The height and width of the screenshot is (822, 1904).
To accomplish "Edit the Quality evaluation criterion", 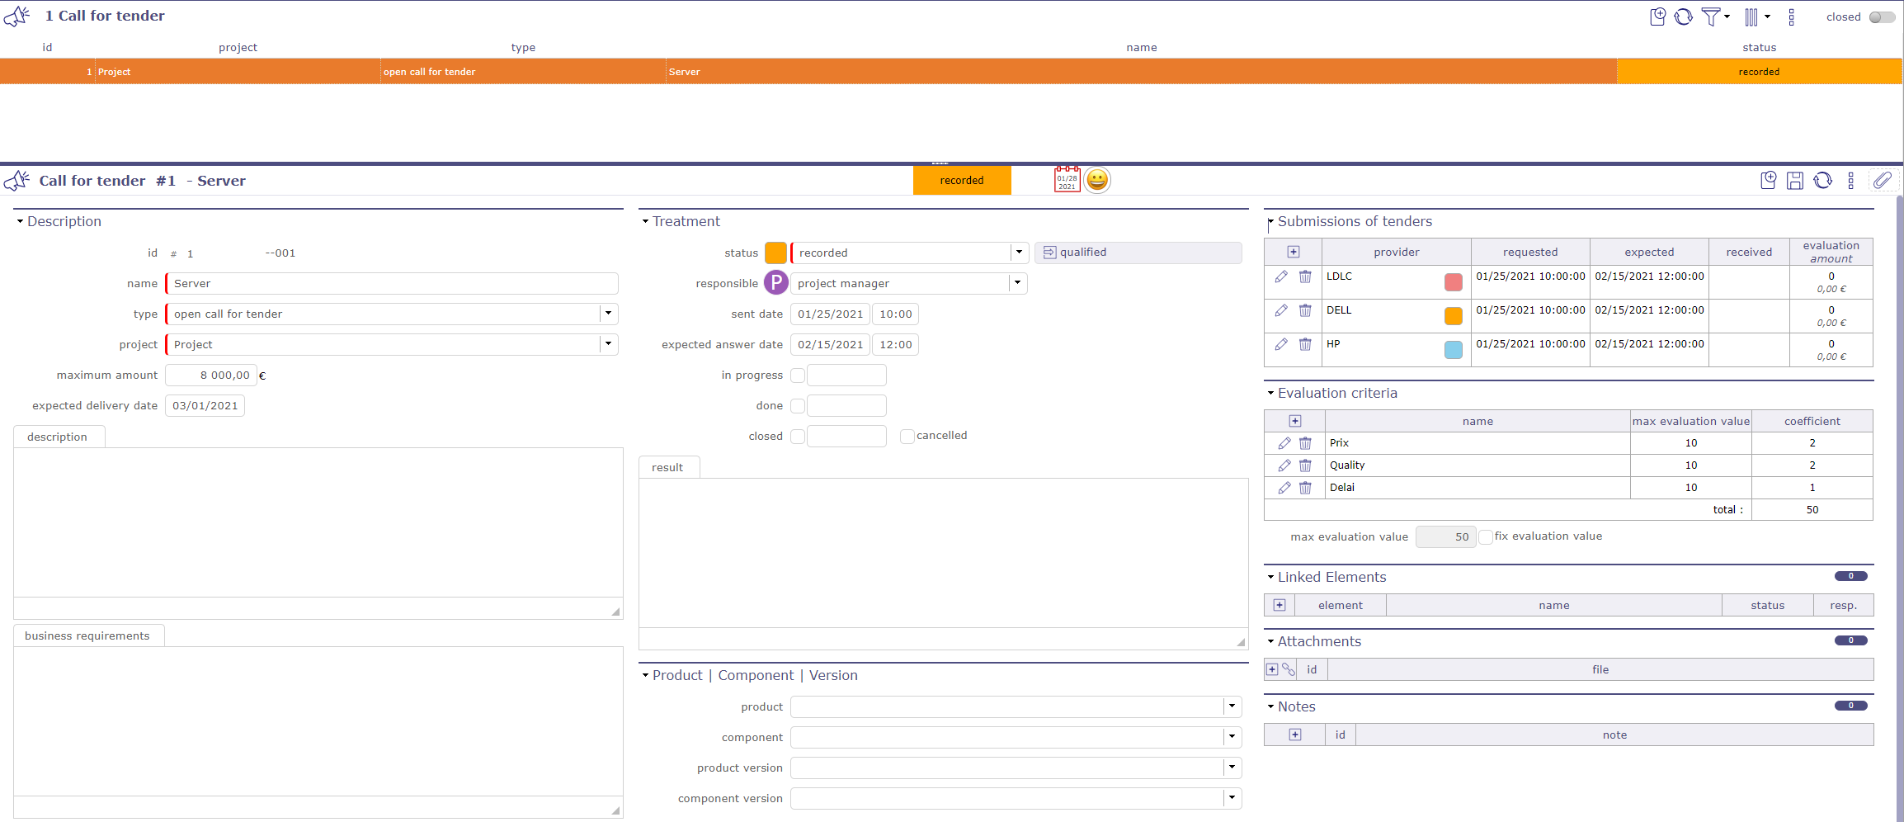I will point(1284,465).
